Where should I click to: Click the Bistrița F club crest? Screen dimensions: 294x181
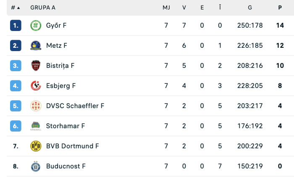(36, 66)
